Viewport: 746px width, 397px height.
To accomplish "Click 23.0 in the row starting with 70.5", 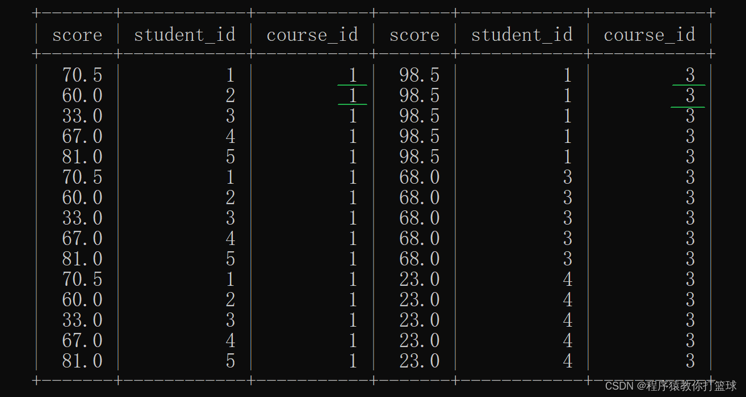I will (x=420, y=280).
